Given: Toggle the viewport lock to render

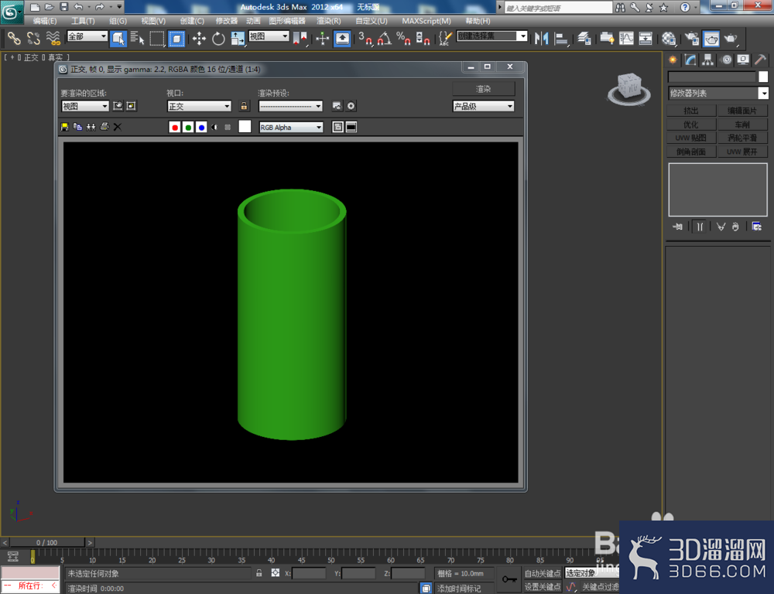Looking at the screenshot, I should (x=244, y=106).
